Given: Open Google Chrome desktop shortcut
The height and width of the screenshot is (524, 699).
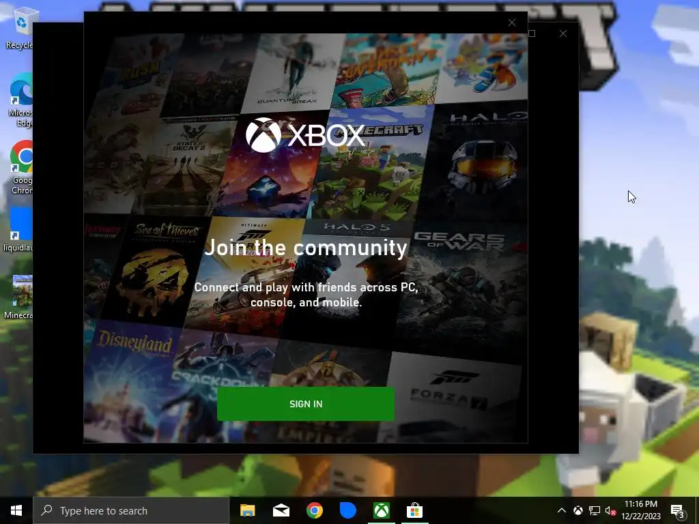Looking at the screenshot, I should click(x=20, y=168).
